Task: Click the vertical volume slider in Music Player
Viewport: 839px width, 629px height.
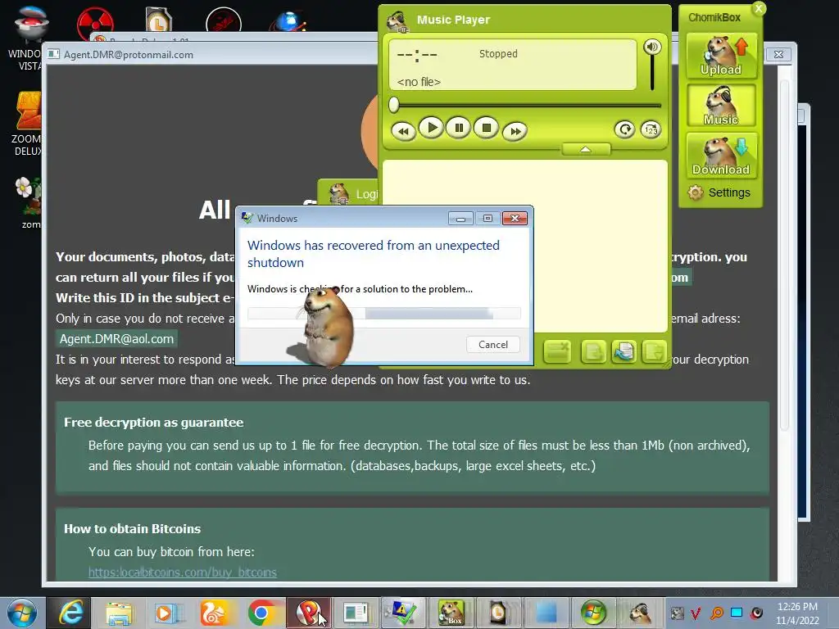Action: [x=652, y=72]
